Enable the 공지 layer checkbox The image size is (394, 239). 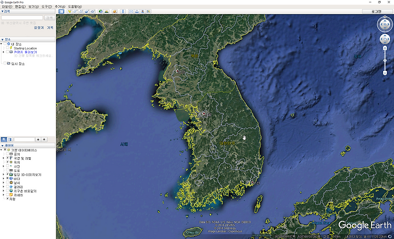pyautogui.click(x=7, y=154)
